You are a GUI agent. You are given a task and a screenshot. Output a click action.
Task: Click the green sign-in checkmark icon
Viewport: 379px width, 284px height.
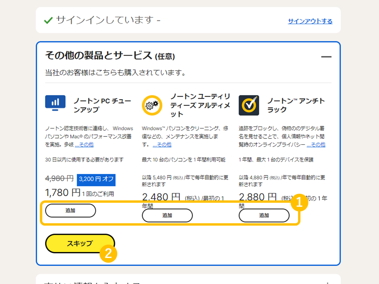point(48,20)
